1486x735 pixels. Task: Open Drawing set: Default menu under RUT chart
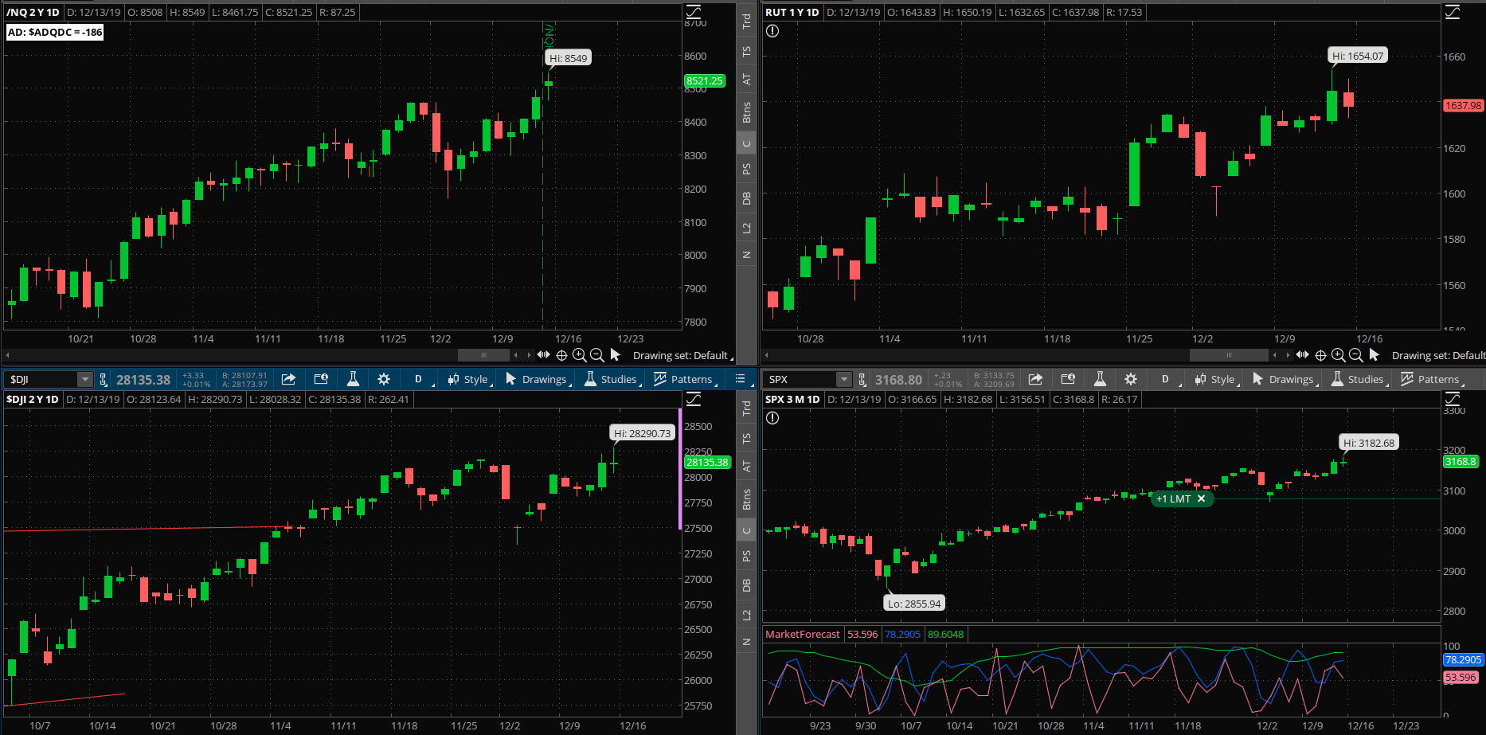coord(1438,355)
